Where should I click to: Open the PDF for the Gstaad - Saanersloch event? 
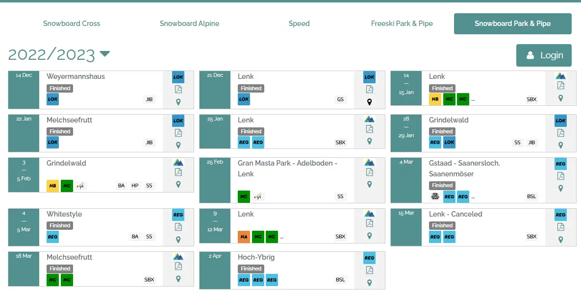coord(560,176)
